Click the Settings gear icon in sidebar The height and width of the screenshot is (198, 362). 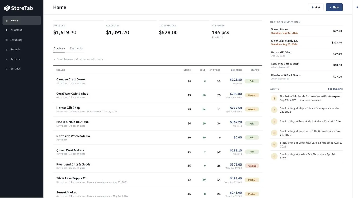[x=7, y=69]
